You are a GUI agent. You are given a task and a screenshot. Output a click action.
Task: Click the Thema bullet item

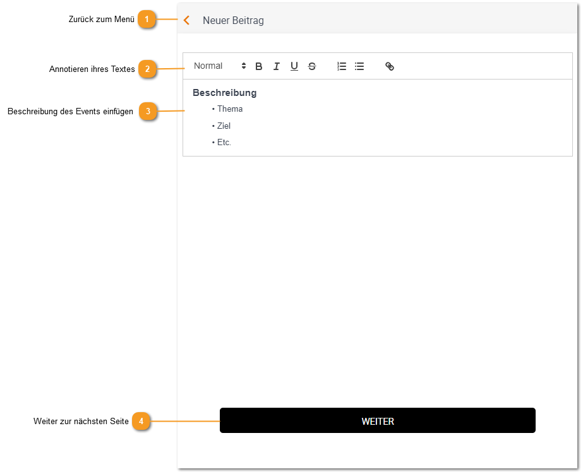230,109
